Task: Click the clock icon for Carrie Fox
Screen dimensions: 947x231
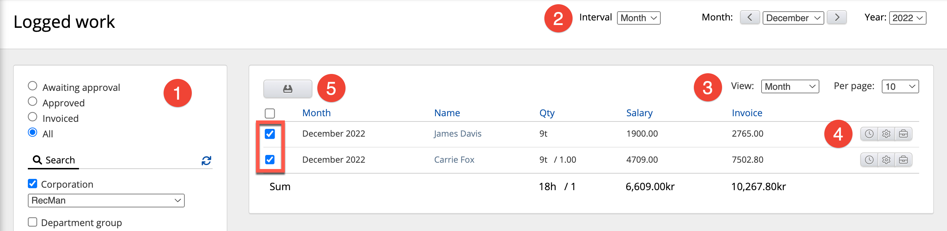Action: tap(869, 160)
